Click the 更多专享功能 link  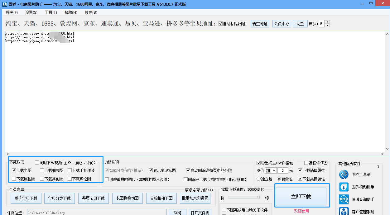(x=199, y=189)
